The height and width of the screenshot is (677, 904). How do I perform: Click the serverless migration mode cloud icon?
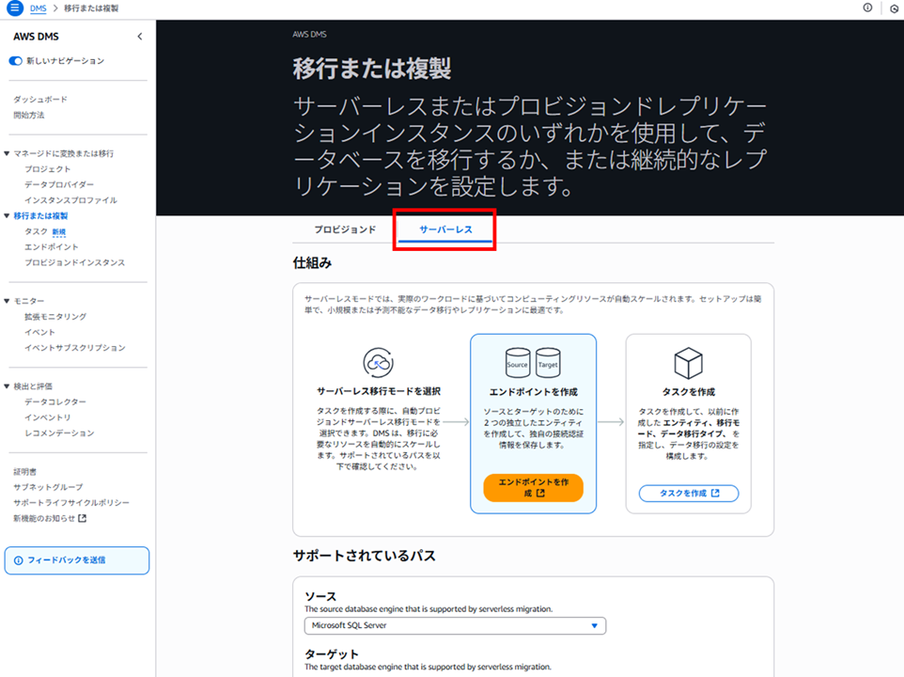point(378,363)
